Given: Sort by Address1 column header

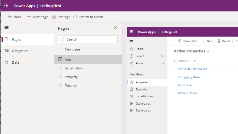Looking at the screenshot, I should coord(183,61).
